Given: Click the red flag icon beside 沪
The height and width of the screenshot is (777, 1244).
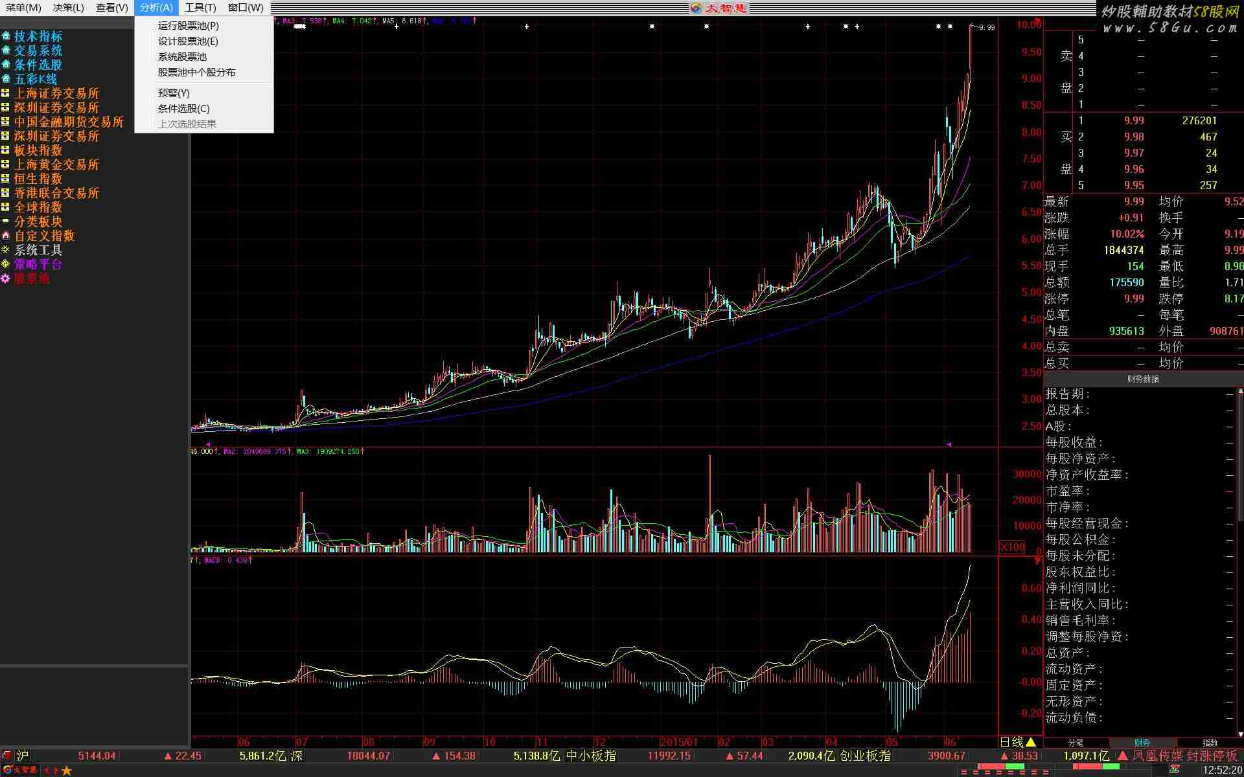Looking at the screenshot, I should [6, 756].
